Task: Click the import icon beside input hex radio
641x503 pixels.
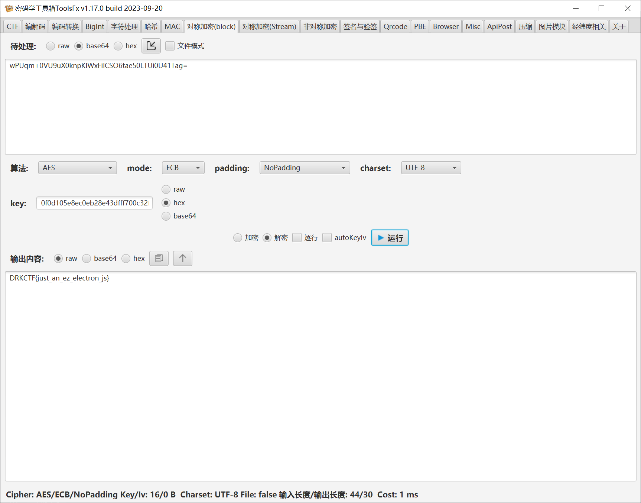Action: (x=151, y=46)
